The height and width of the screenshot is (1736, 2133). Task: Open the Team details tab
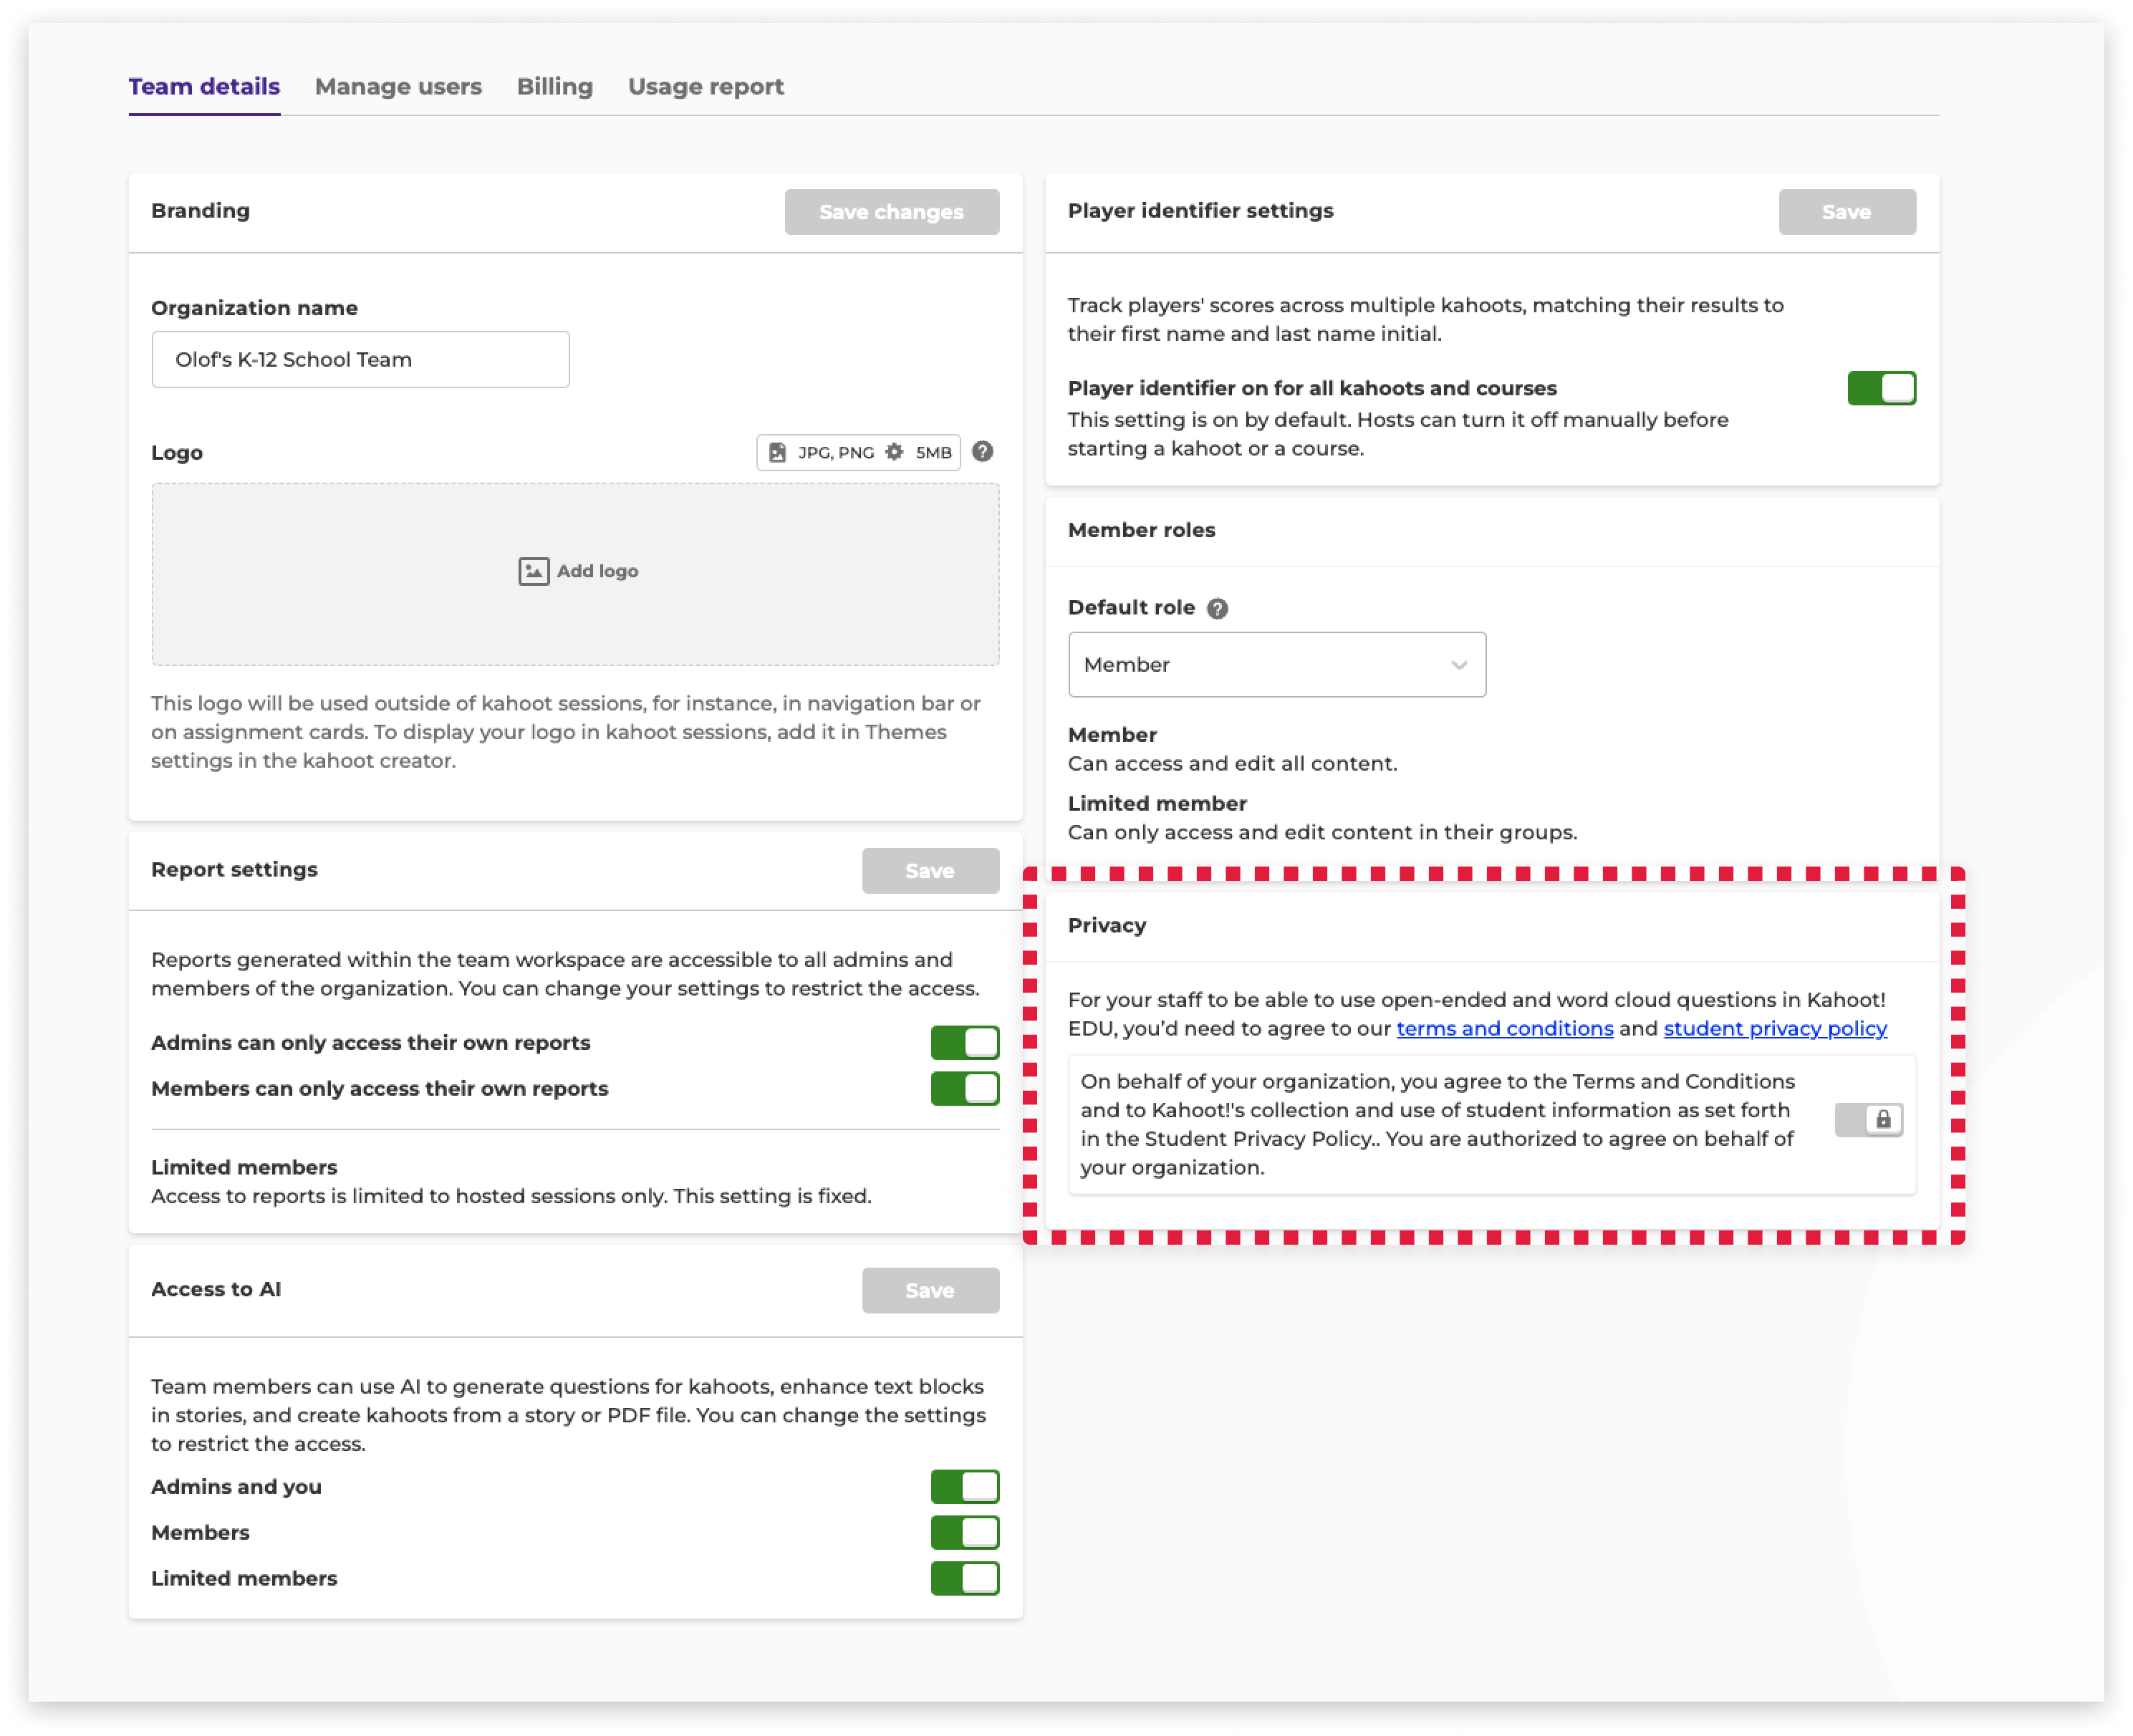coord(204,87)
